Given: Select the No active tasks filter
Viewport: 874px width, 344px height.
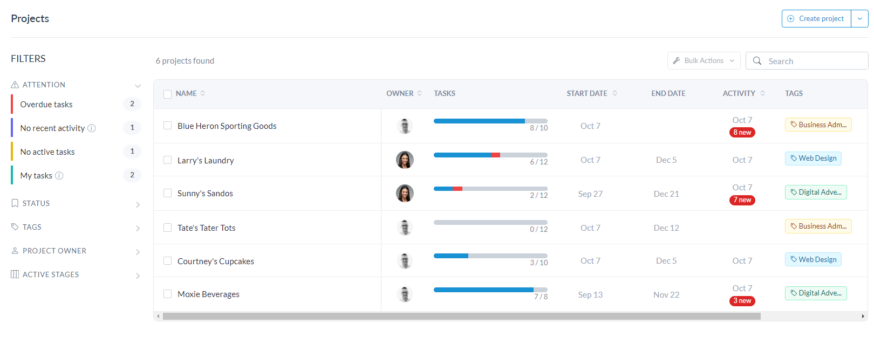Looking at the screenshot, I should pyautogui.click(x=47, y=152).
